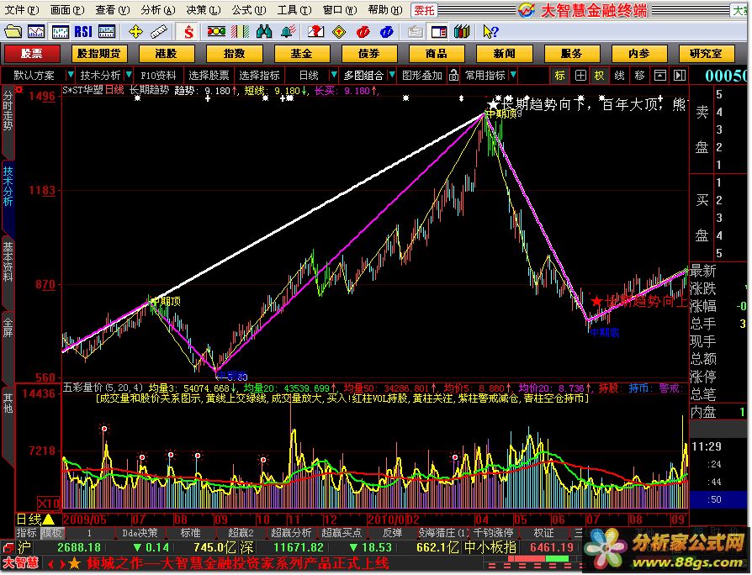Click the context help arrow-question icon

coord(490,32)
